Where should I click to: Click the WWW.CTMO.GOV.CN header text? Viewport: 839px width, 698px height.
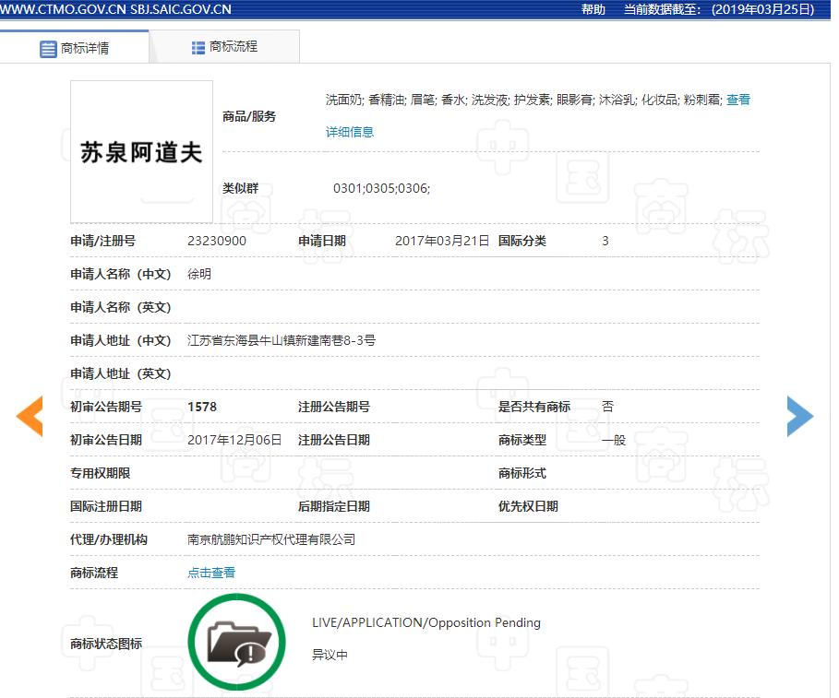click(x=63, y=9)
